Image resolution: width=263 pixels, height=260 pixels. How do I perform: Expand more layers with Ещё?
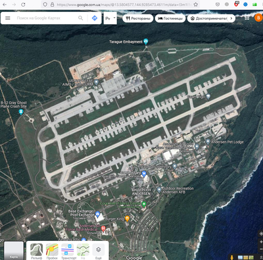[99, 251]
